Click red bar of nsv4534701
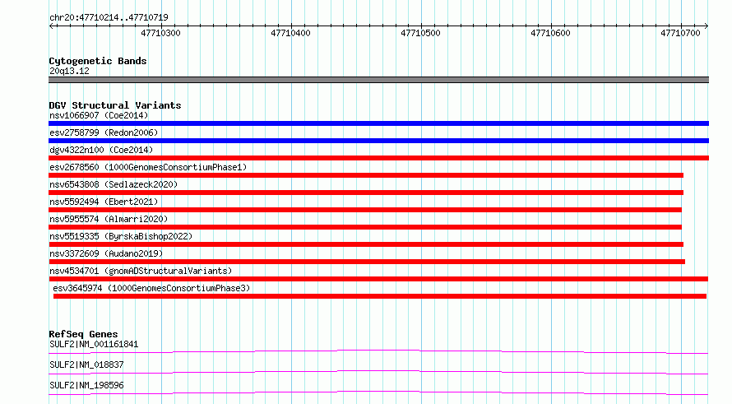 (x=378, y=279)
